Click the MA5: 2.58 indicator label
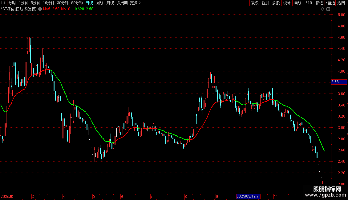348x200 pixels. pyautogui.click(x=51, y=9)
